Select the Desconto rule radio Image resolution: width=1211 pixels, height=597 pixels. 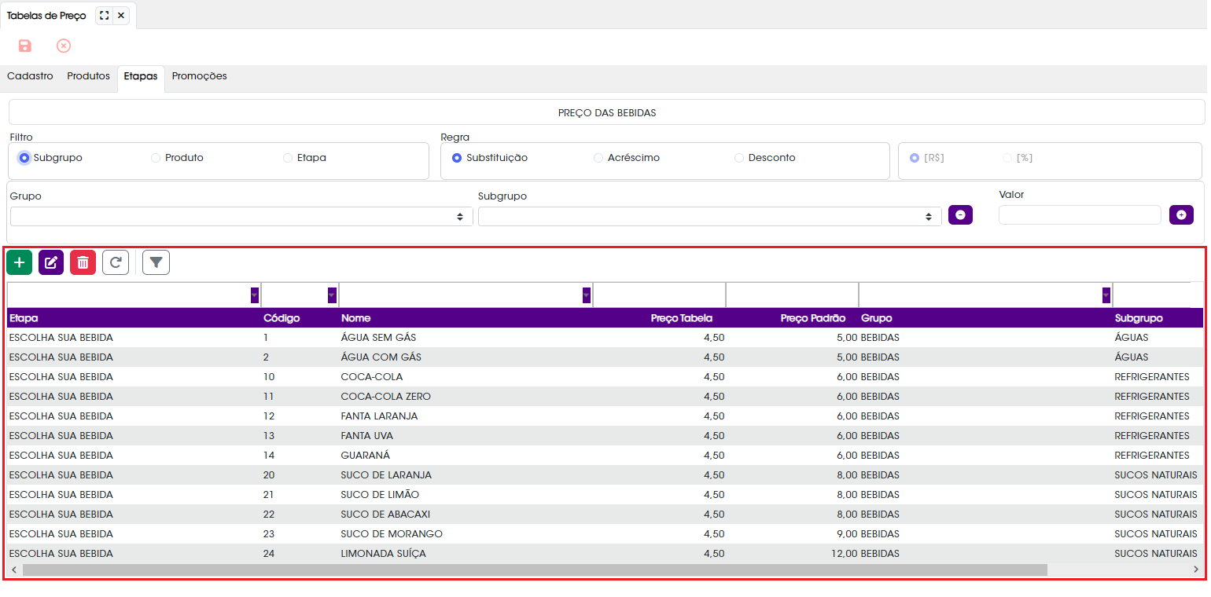pos(739,158)
